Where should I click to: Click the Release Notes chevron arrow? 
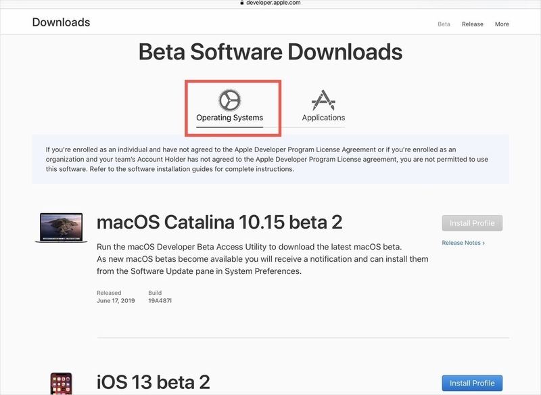point(484,243)
